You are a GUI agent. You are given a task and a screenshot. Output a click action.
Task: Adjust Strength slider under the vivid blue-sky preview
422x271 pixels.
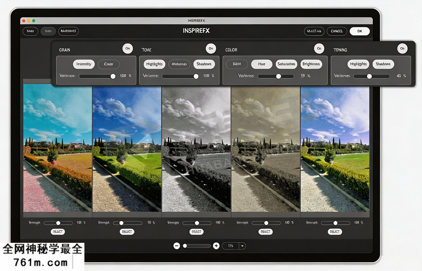click(127, 223)
